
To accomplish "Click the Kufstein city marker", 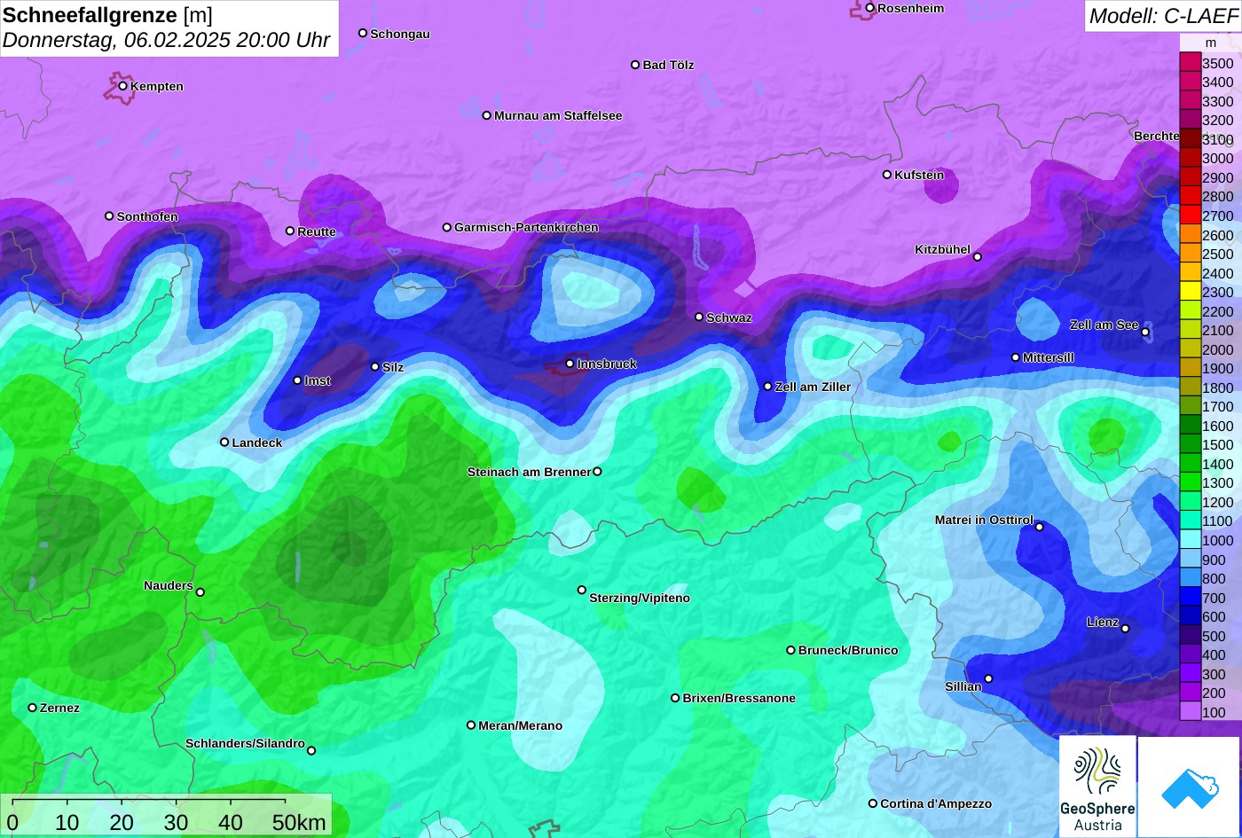I will click(x=887, y=175).
